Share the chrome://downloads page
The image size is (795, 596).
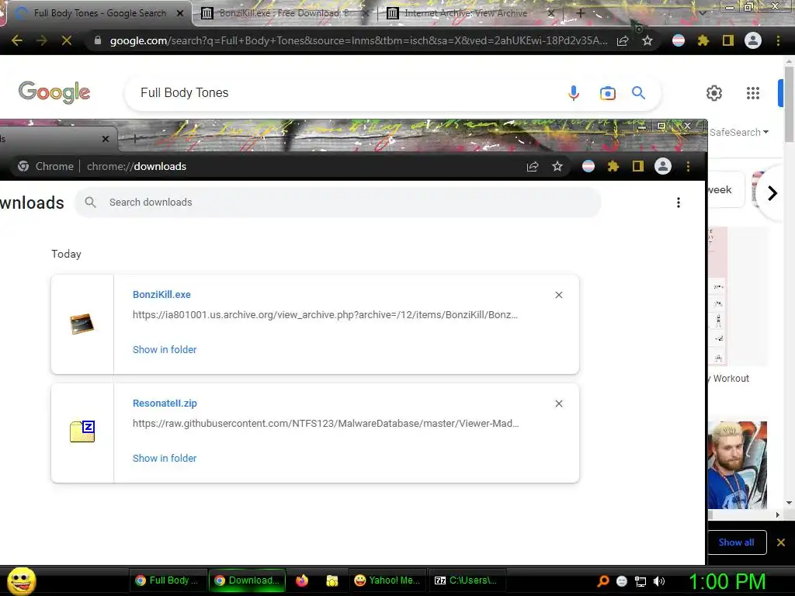tap(533, 167)
